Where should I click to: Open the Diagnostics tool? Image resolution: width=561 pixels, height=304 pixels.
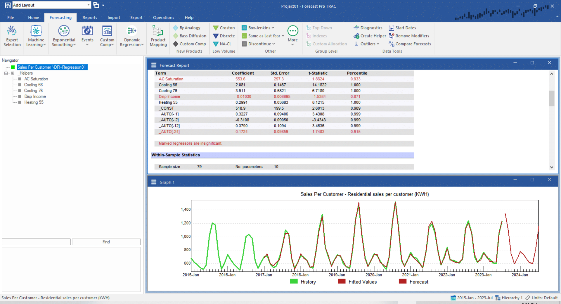[368, 28]
